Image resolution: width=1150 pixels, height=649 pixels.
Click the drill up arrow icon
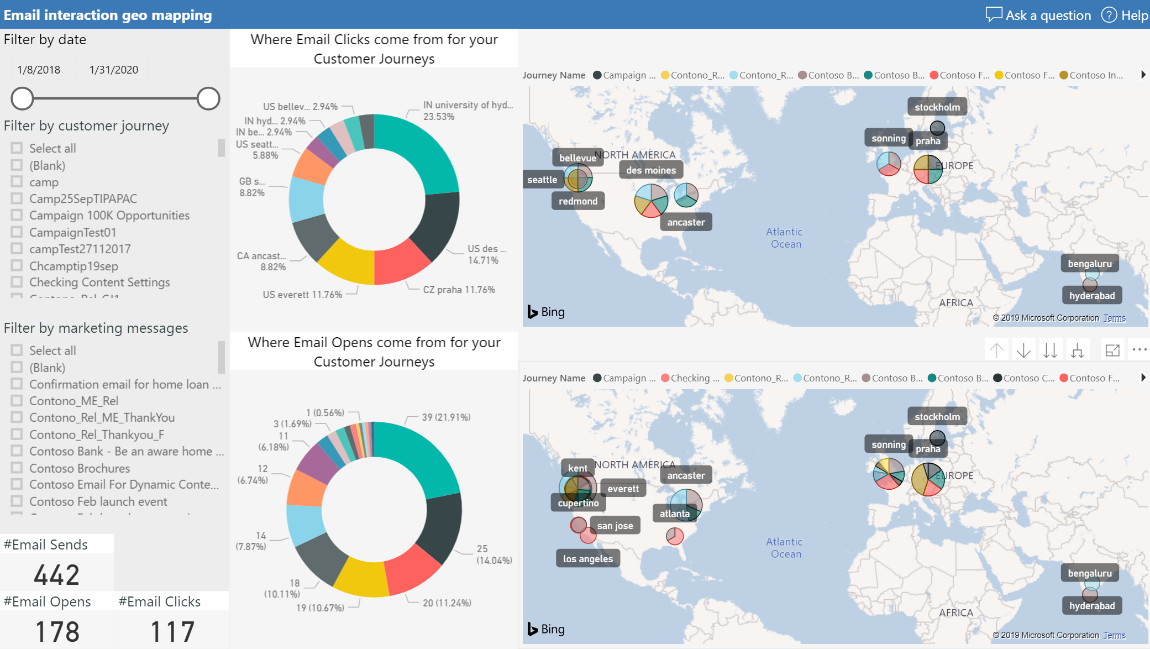997,350
